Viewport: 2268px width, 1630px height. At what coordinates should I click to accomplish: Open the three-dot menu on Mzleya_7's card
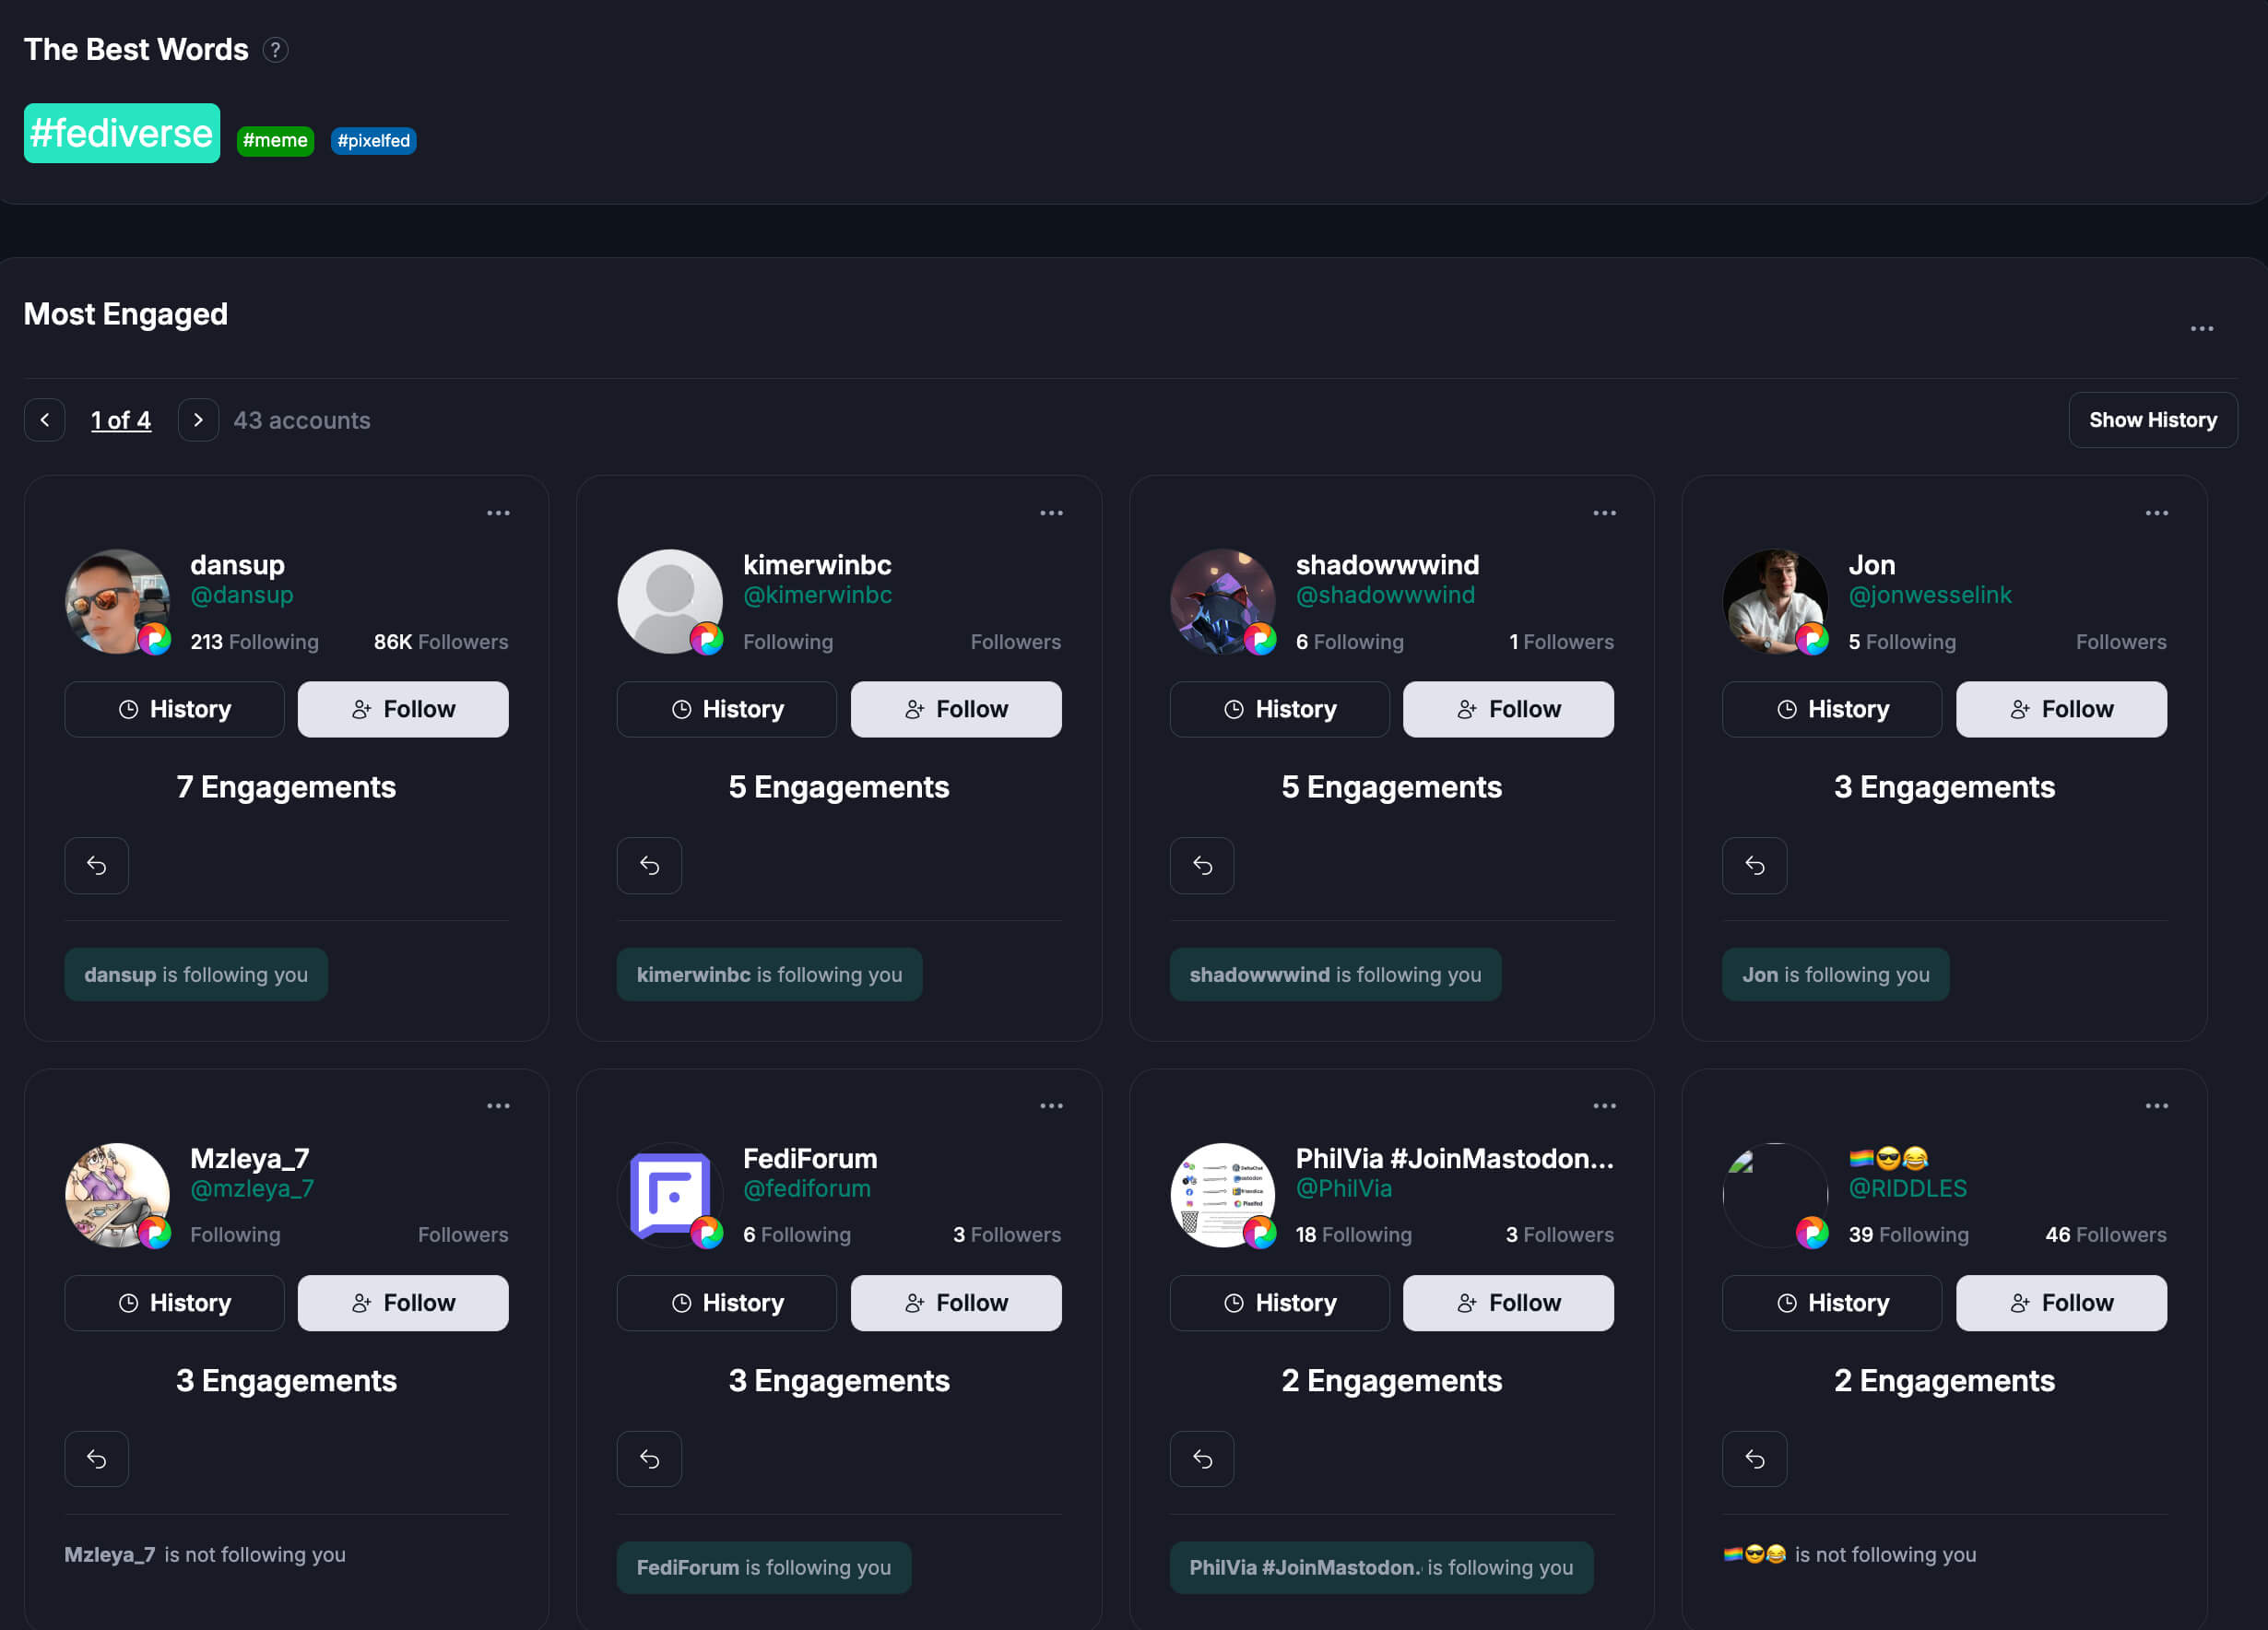pos(498,1106)
